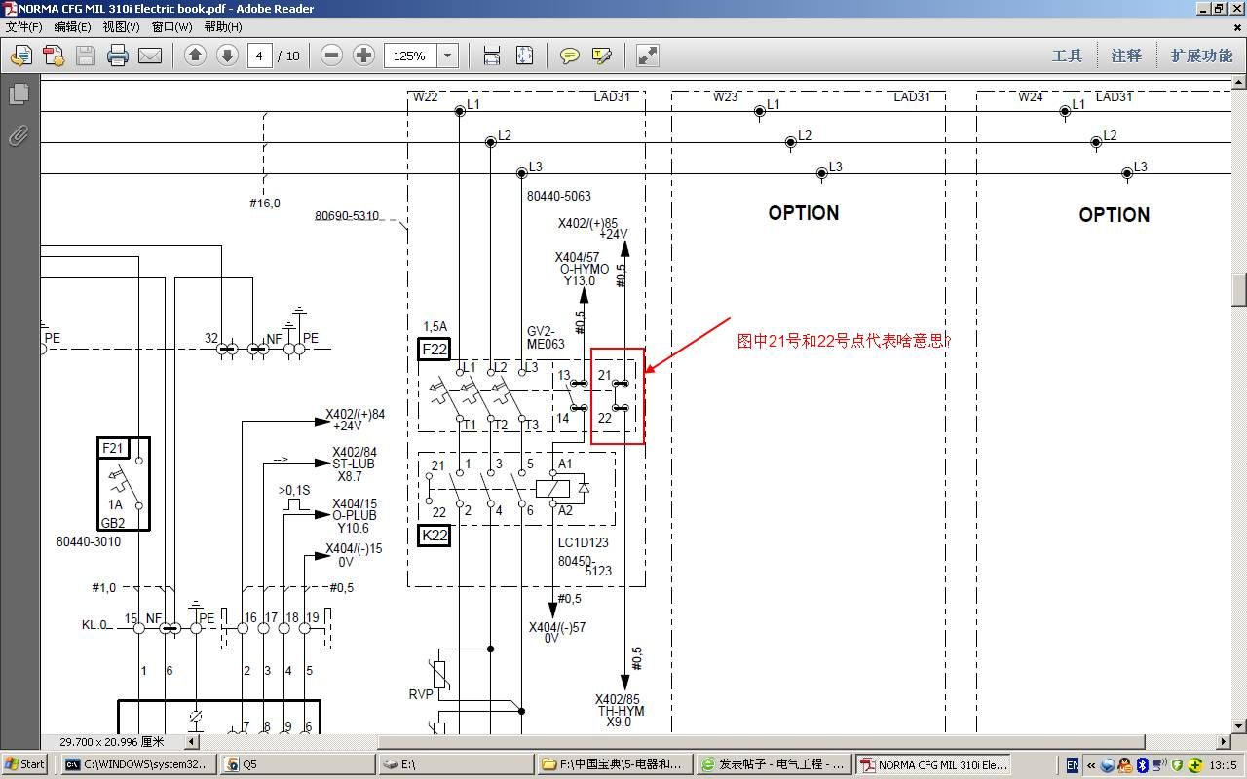Zoom in using the plus button

[x=363, y=56]
